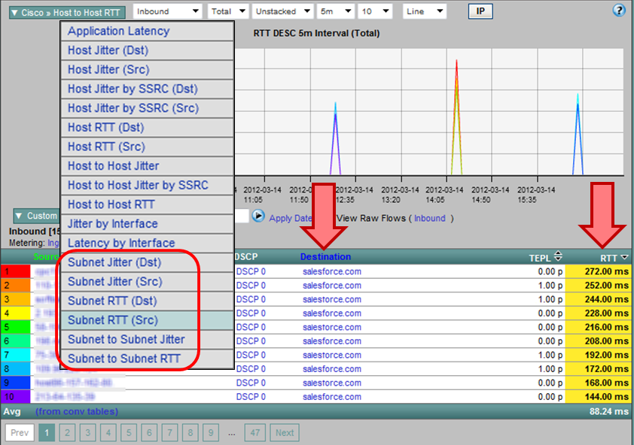Open the 5m interval dropdown

click(337, 11)
